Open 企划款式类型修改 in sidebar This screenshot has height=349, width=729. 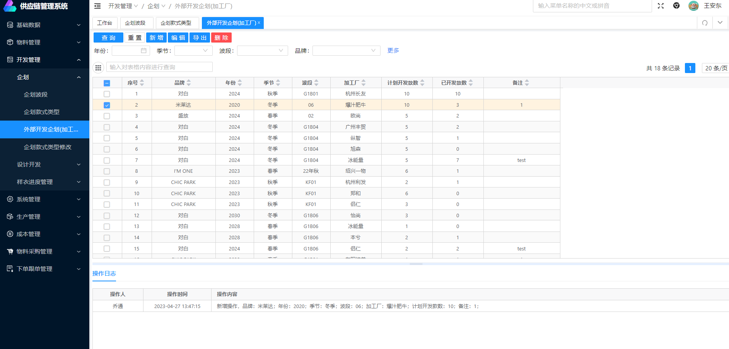48,147
